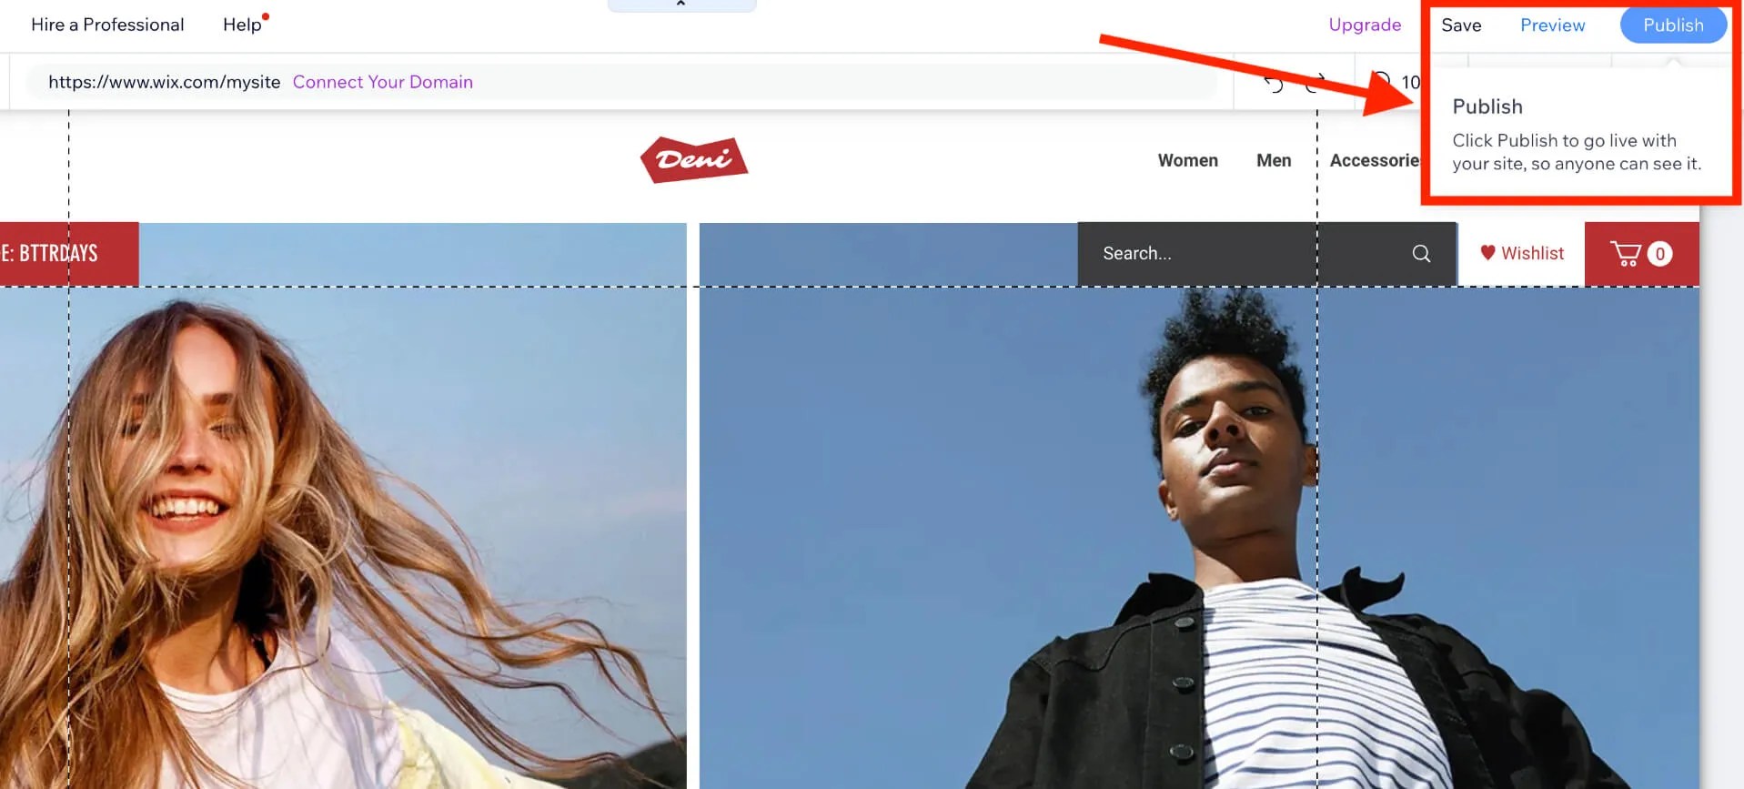Select the Accessories navigation item
1744x789 pixels.
(1375, 160)
